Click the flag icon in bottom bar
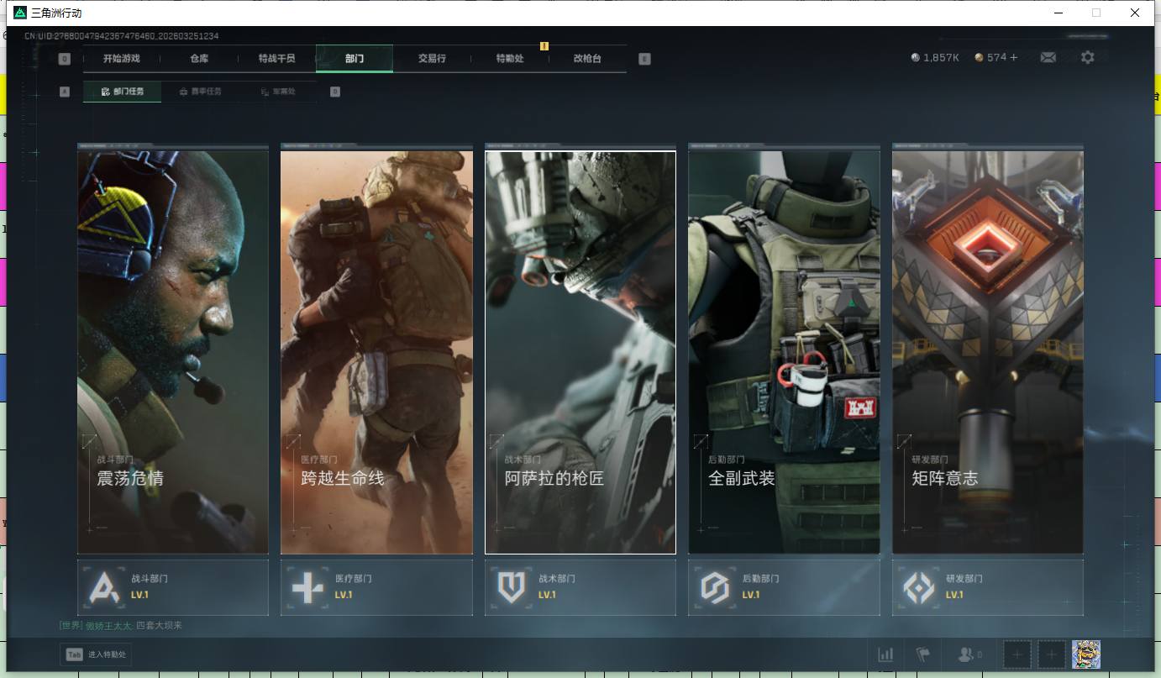 point(923,654)
